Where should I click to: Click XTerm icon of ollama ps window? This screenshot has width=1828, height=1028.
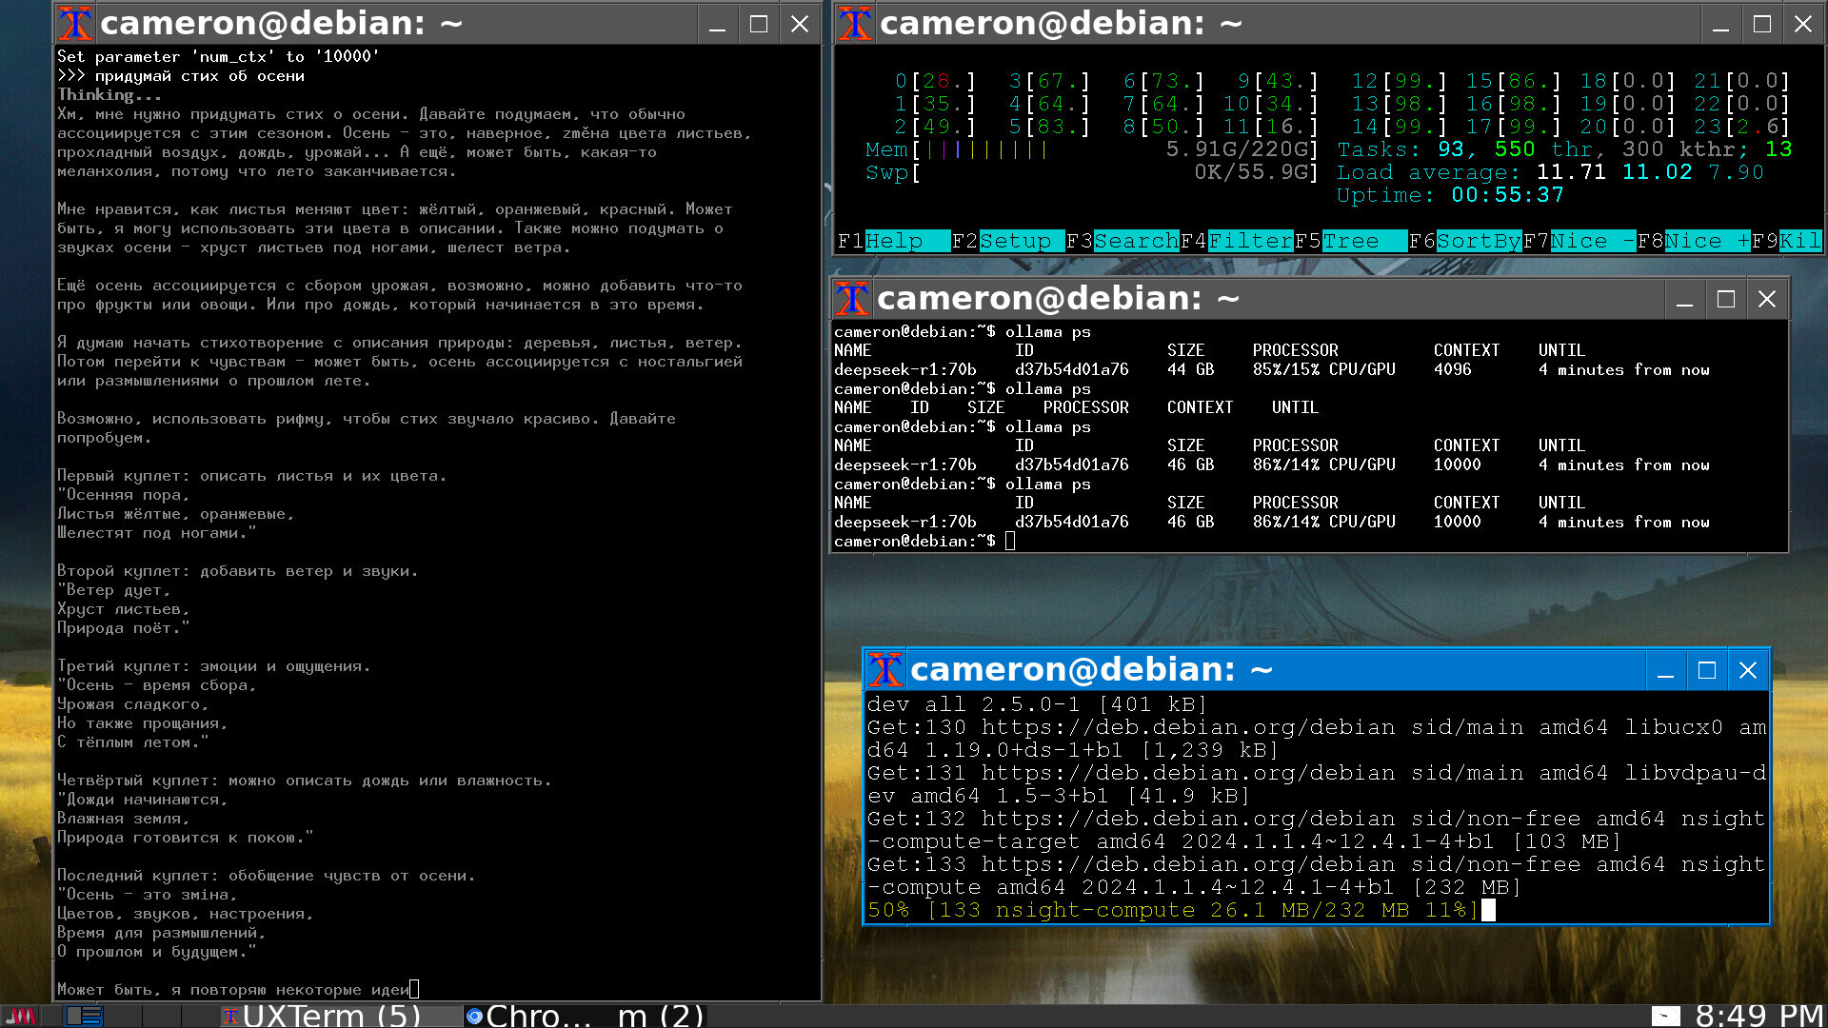[851, 299]
